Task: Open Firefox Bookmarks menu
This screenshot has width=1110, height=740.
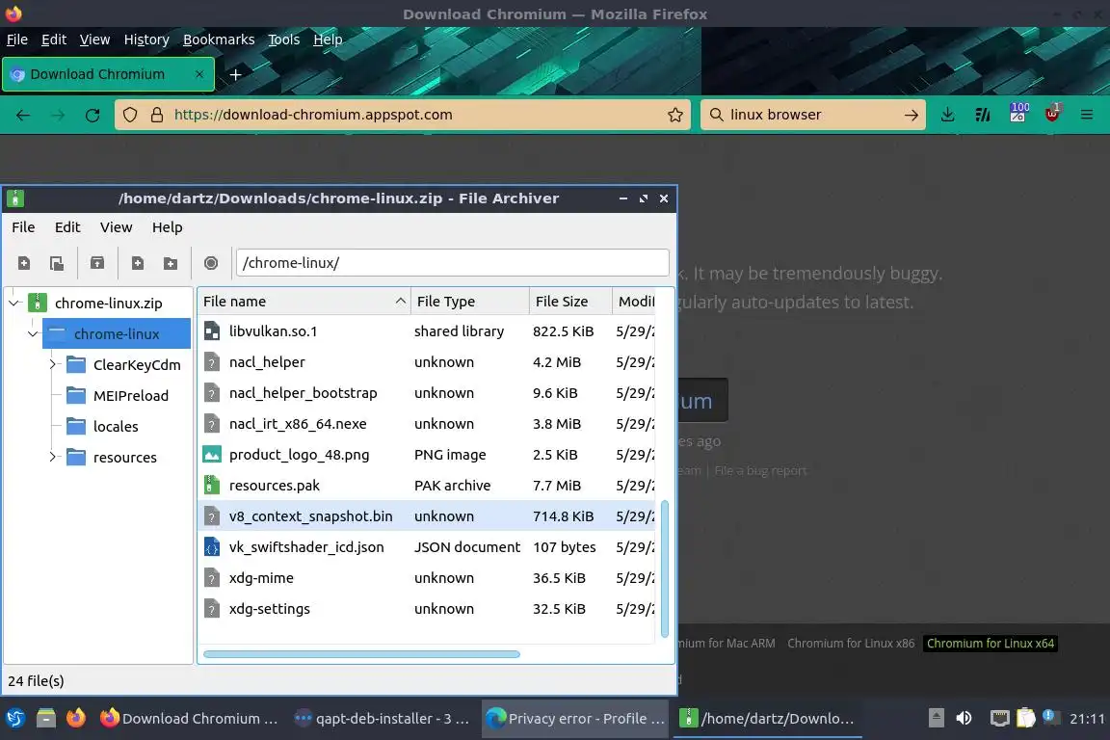Action: tap(219, 40)
